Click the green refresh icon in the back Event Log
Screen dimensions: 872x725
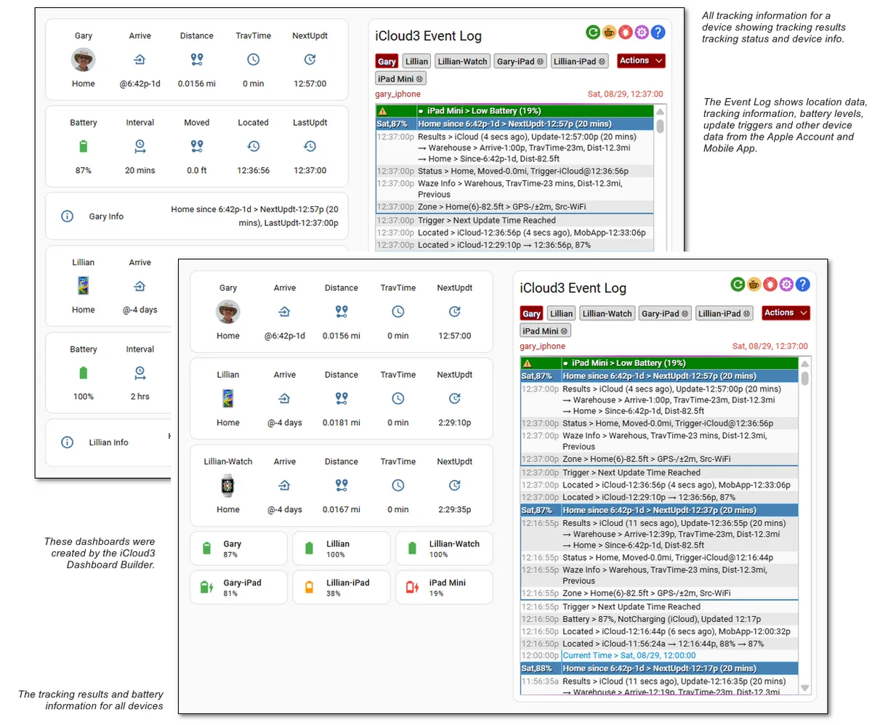pyautogui.click(x=593, y=32)
